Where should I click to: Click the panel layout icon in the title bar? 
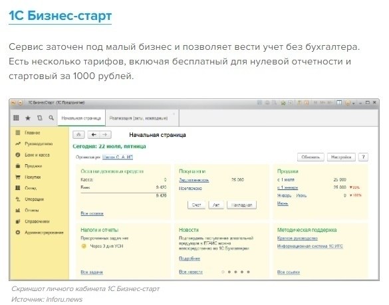click(x=339, y=102)
